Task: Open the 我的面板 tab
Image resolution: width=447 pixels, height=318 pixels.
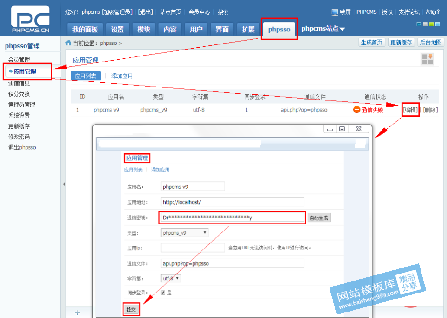Action: pyautogui.click(x=85, y=29)
